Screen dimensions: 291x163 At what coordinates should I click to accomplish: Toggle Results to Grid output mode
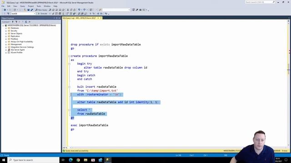tap(82, 14)
